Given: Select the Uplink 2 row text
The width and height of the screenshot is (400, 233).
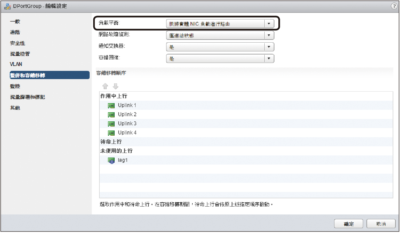Looking at the screenshot, I should coord(127,114).
